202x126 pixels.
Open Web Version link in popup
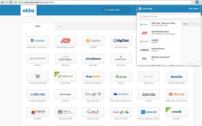tap(193, 9)
